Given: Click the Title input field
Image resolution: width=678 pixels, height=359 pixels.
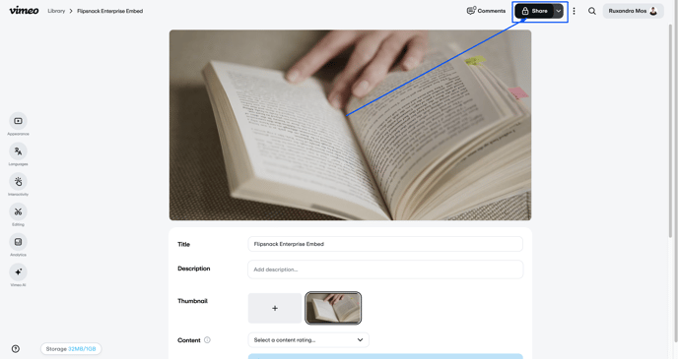Looking at the screenshot, I should (385, 244).
